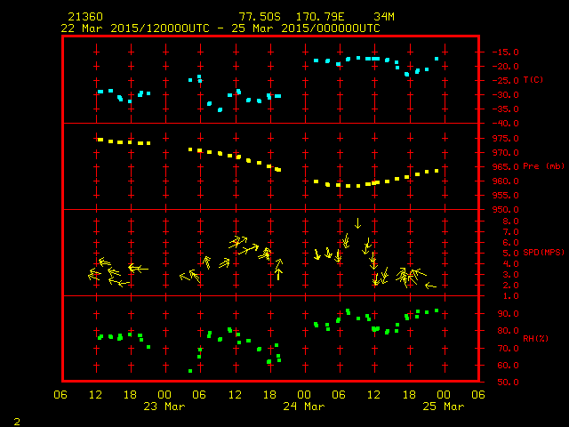The width and height of the screenshot is (569, 427).
Task: Click the 25 Mar date label
Action: [x=444, y=407]
